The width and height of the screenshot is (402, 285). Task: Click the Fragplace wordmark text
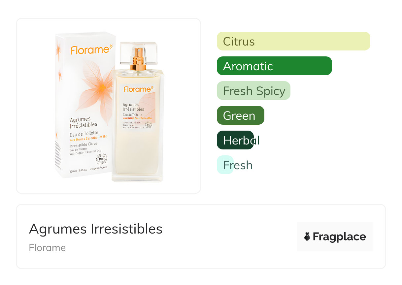coord(339,237)
